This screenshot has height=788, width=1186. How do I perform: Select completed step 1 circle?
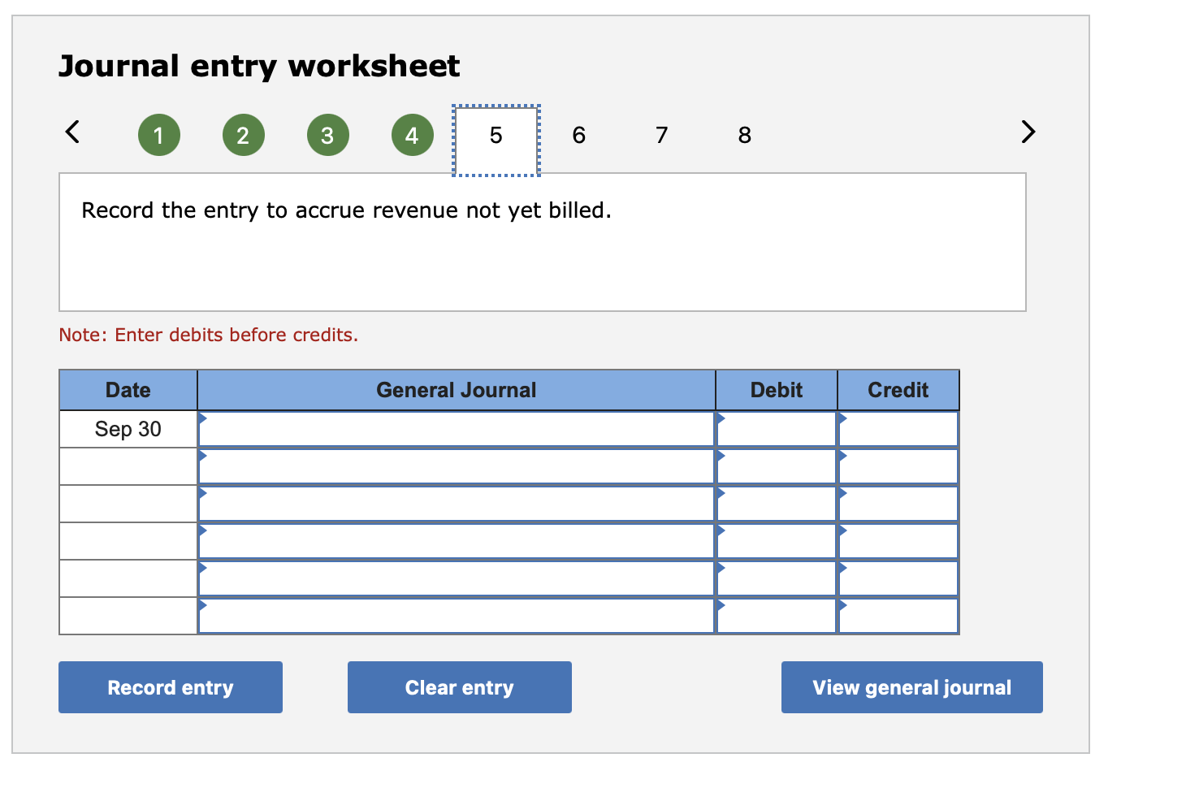[x=159, y=135]
